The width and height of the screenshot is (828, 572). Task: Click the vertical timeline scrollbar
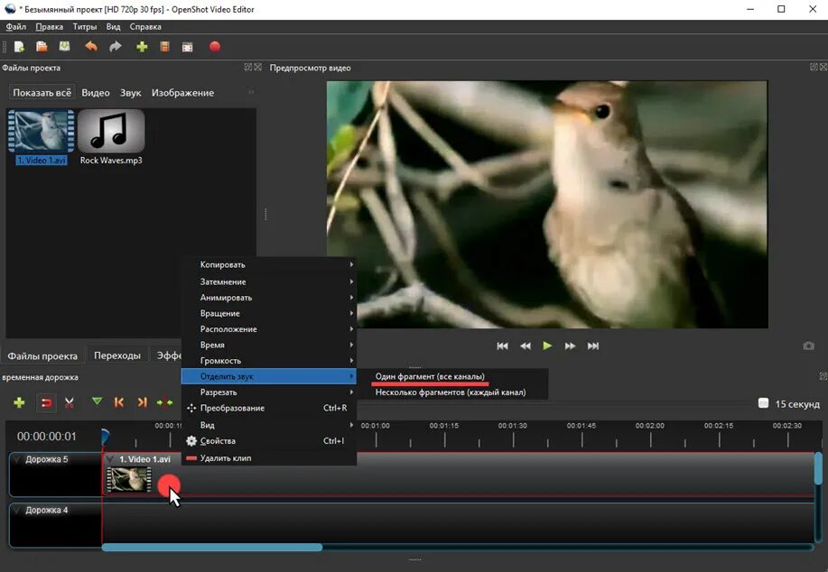[x=818, y=468]
